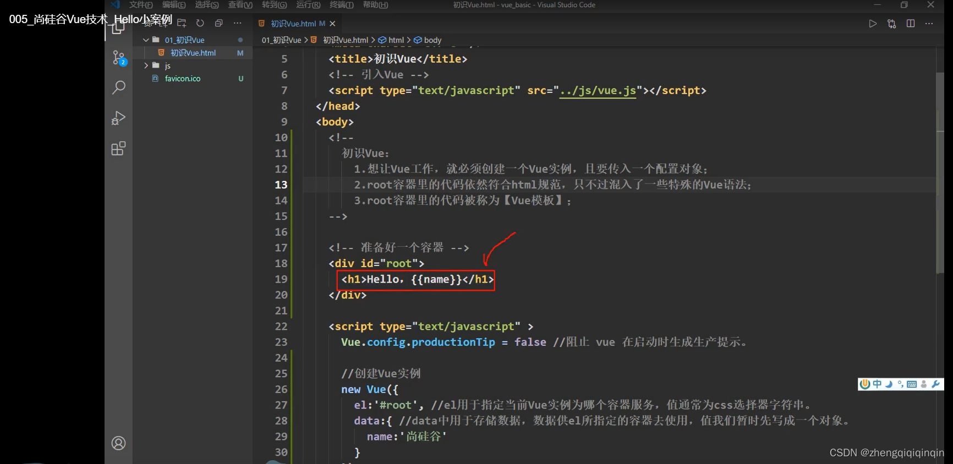The width and height of the screenshot is (953, 464).
Task: Click the '//创建Vue实例' comment line
Action: (381, 374)
